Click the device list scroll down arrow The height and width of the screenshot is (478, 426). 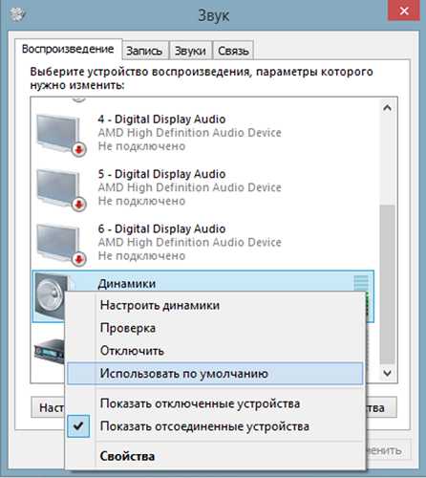(387, 373)
